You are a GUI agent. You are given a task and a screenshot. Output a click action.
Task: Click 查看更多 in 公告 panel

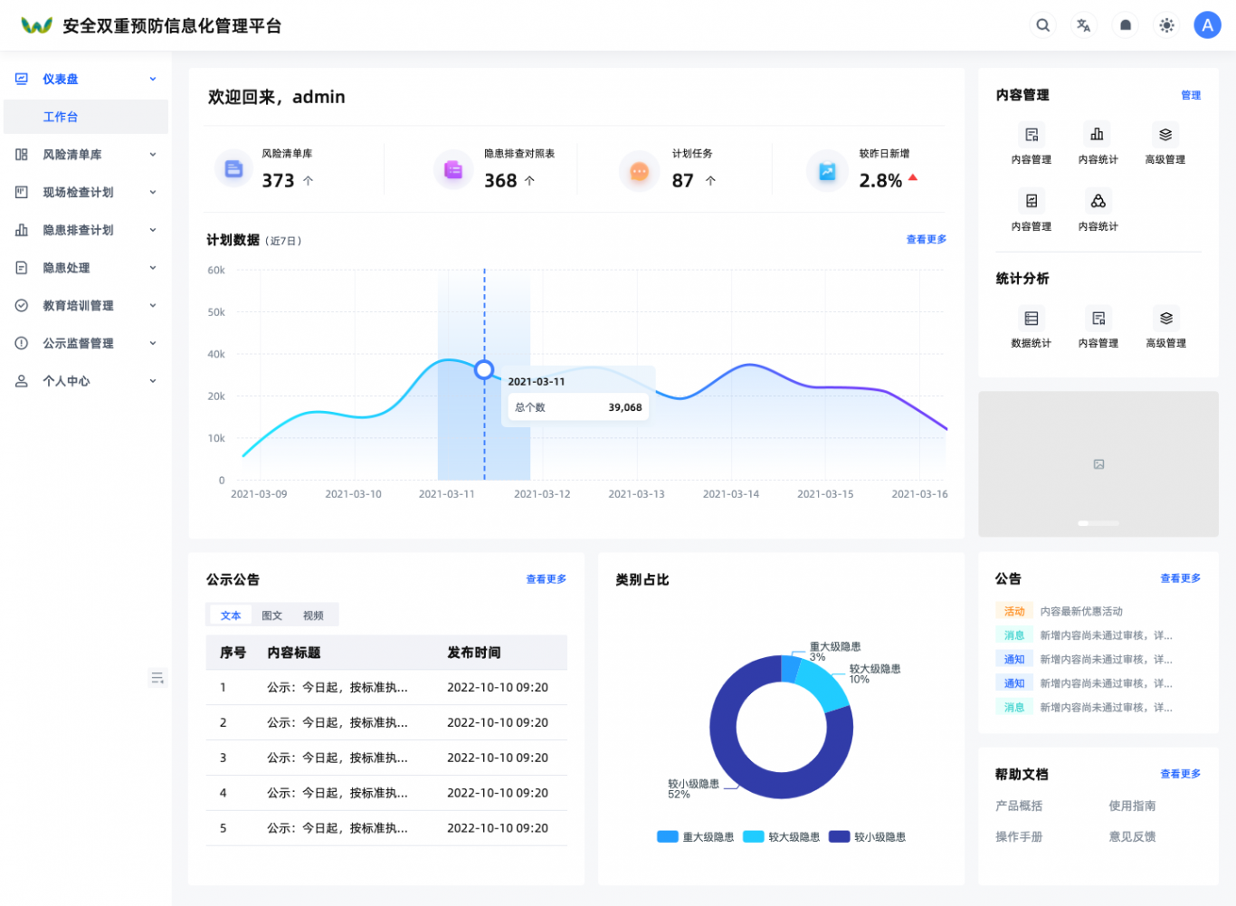[x=1181, y=578]
